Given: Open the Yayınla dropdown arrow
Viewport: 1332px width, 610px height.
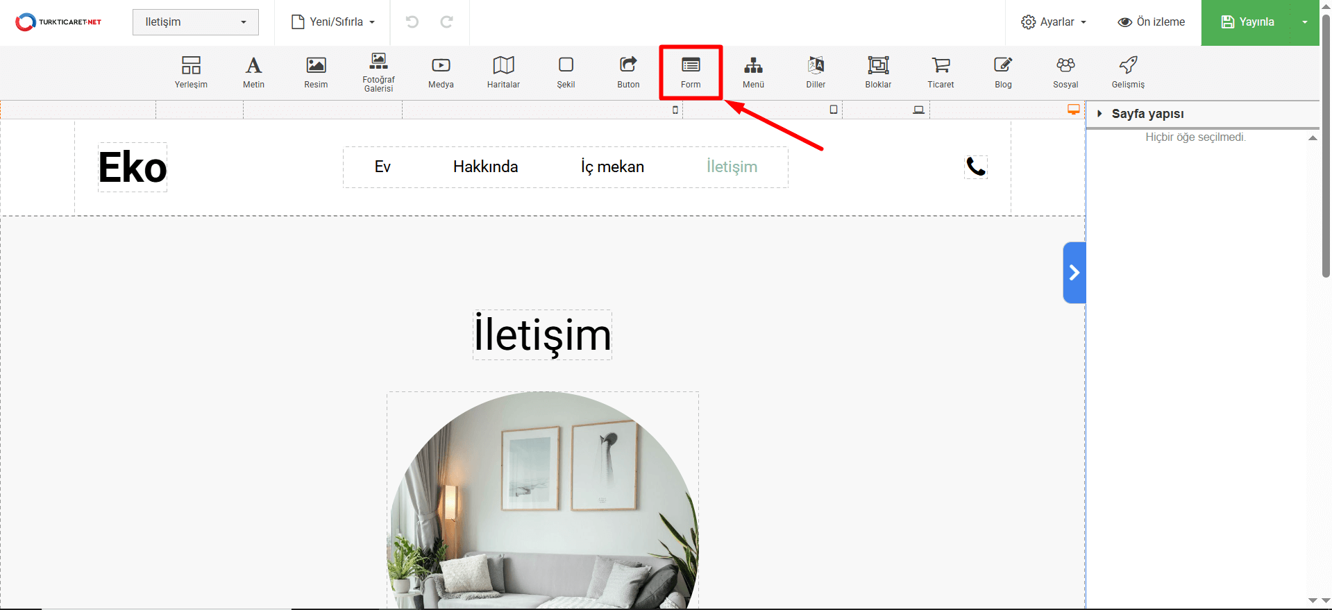Looking at the screenshot, I should (x=1305, y=22).
